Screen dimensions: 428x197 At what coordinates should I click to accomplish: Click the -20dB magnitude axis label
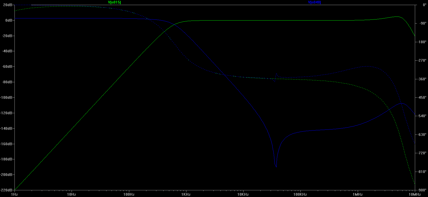click(7, 36)
